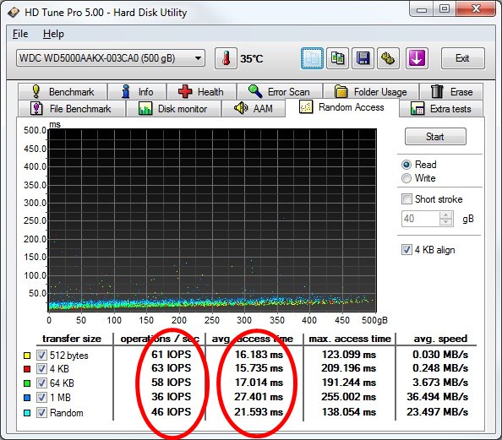The image size is (502, 440).
Task: Click the 35°C temperature reading
Action: point(252,59)
